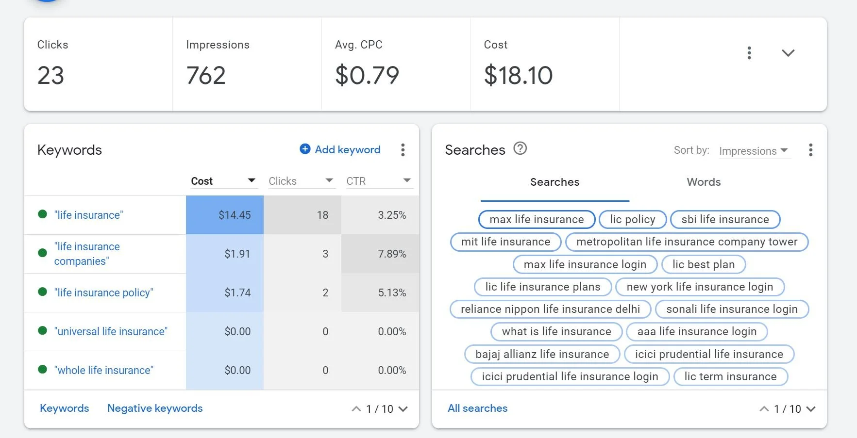Toggle status dot for "whole life insurance"
857x438 pixels.
coord(43,370)
